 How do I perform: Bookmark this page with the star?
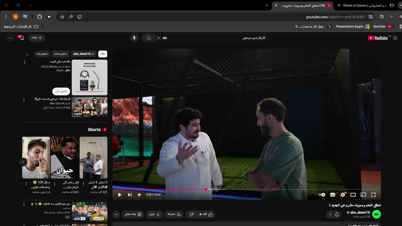62,17
